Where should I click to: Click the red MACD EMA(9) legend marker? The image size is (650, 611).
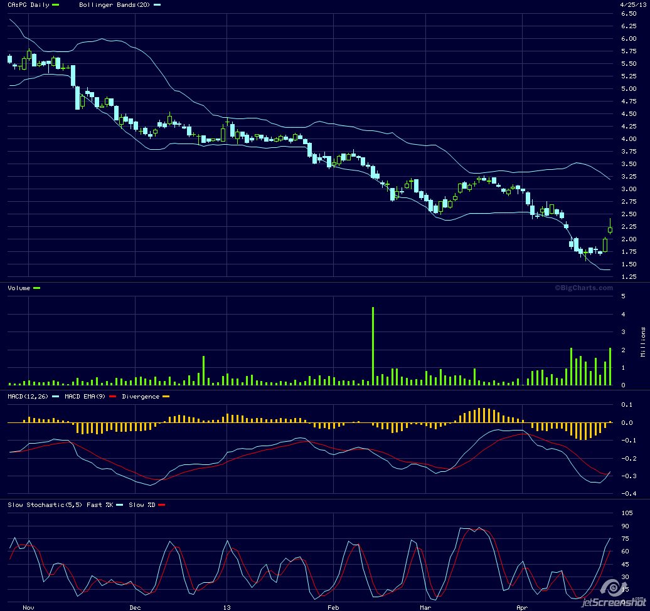(x=113, y=397)
